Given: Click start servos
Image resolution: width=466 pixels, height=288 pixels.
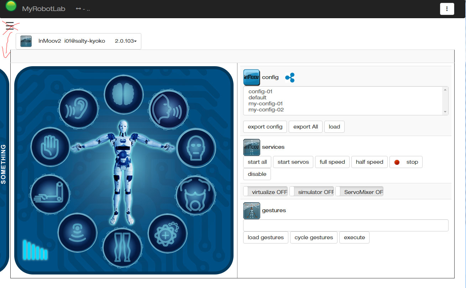Looking at the screenshot, I should pos(293,162).
